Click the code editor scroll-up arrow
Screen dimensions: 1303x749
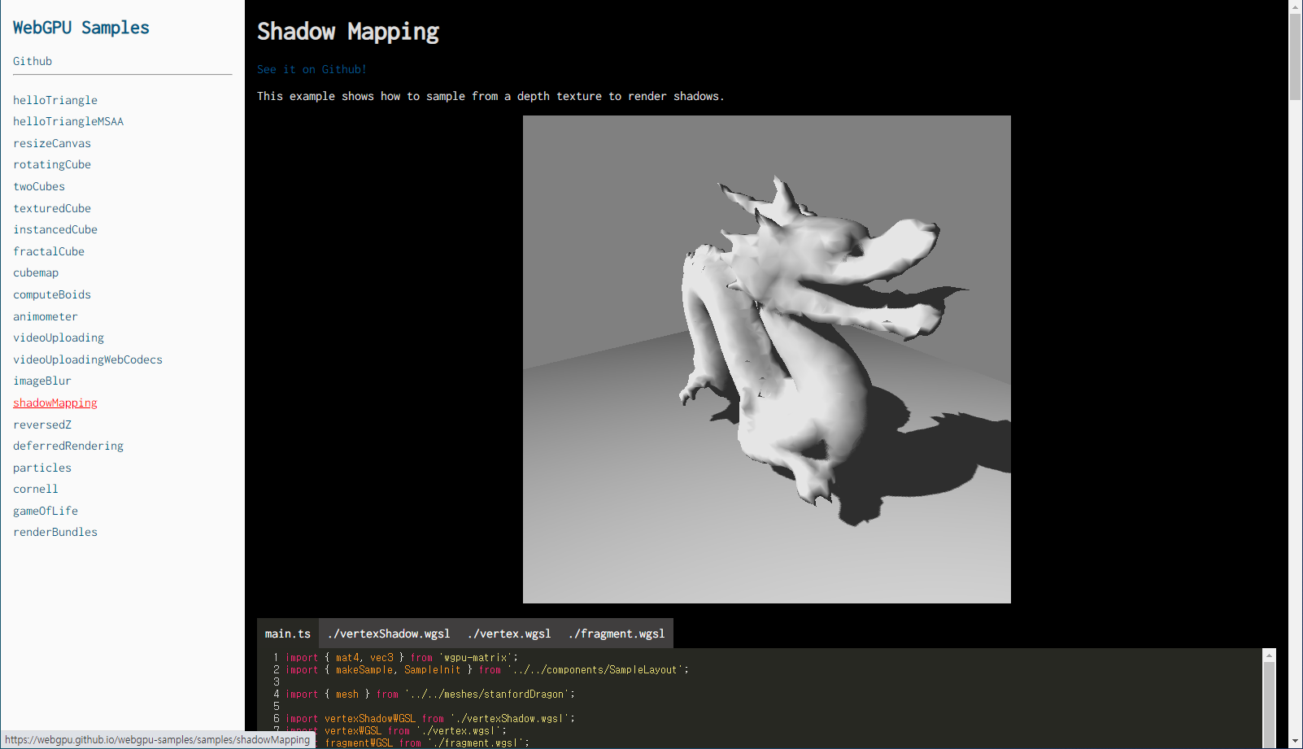(x=1269, y=655)
